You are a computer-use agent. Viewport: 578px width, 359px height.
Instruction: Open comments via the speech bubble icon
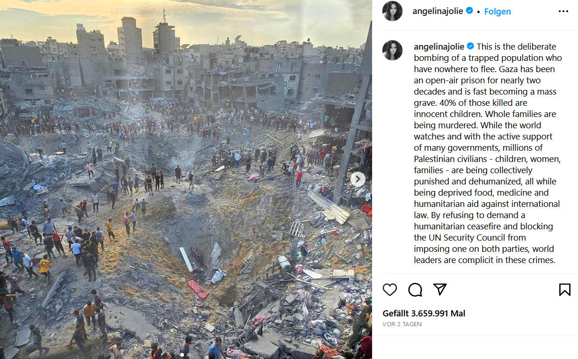tap(415, 290)
